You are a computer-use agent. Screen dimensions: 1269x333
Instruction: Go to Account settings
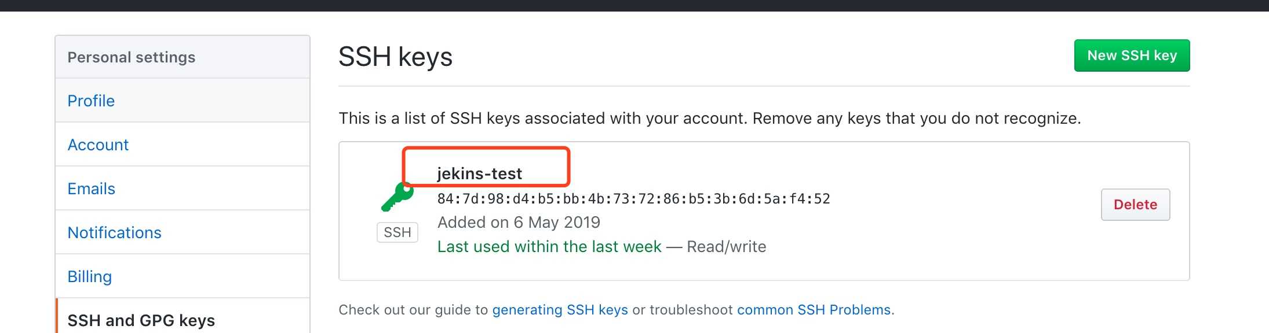98,145
